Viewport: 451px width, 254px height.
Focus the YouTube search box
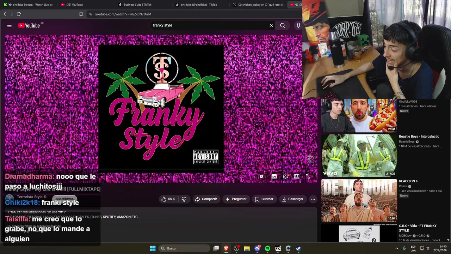210,25
